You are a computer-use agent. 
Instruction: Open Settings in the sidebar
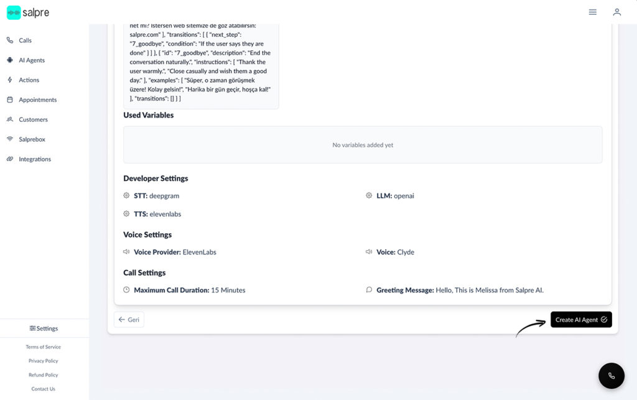pos(44,328)
